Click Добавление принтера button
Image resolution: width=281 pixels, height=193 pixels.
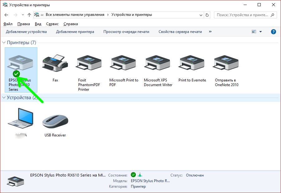[x=75, y=32]
